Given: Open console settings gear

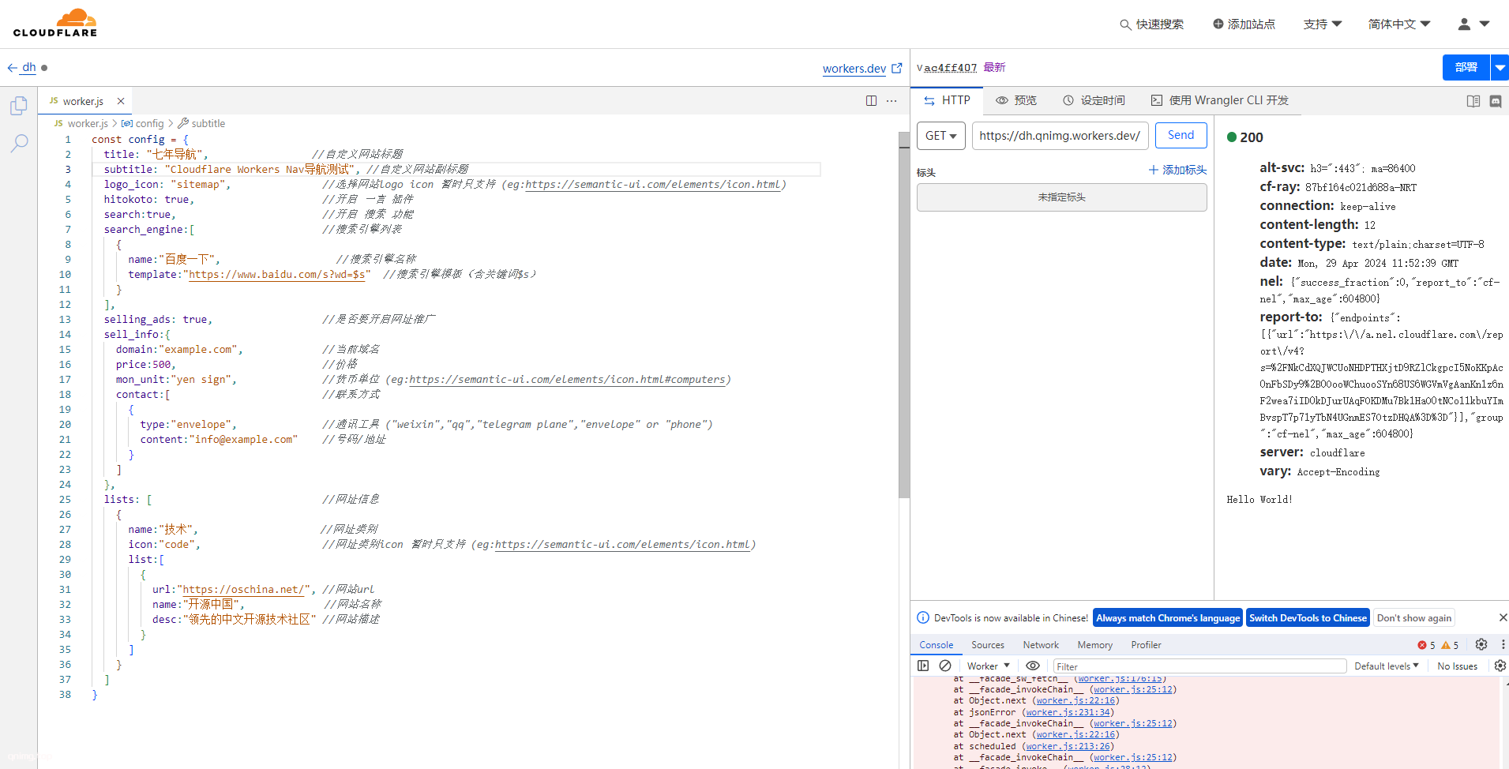Looking at the screenshot, I should [1500, 666].
